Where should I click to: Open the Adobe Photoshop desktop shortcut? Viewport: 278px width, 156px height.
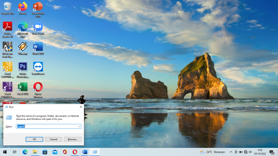[x=23, y=70]
